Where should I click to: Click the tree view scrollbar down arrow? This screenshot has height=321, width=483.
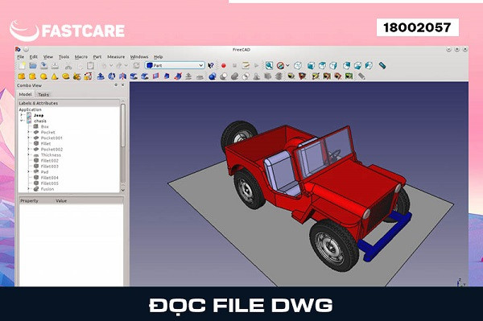(123, 190)
